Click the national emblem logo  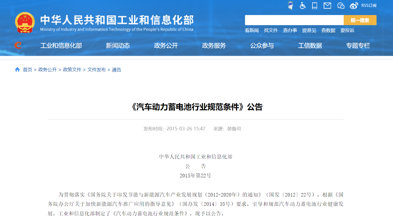tap(25, 22)
